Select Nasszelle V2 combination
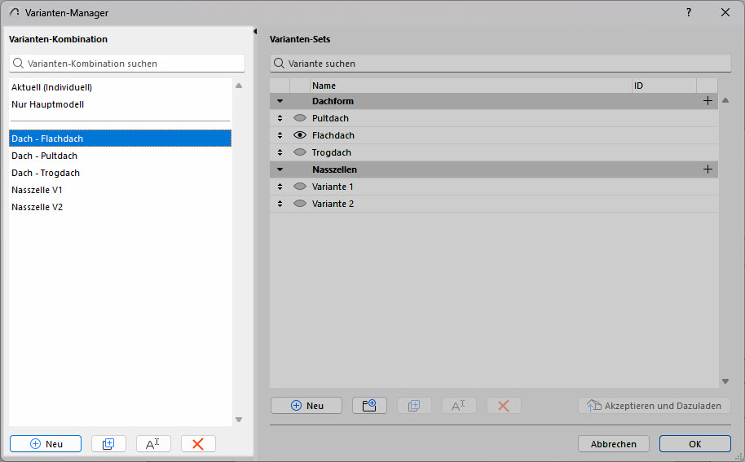The width and height of the screenshot is (745, 462). (x=120, y=207)
